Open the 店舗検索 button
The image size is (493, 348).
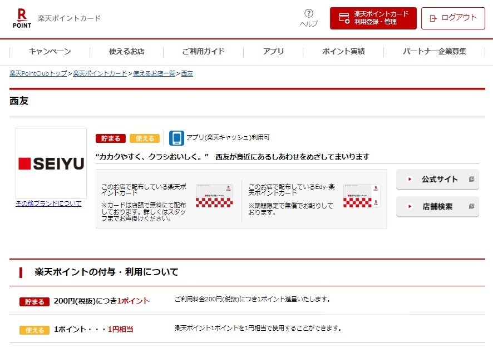pyautogui.click(x=437, y=206)
